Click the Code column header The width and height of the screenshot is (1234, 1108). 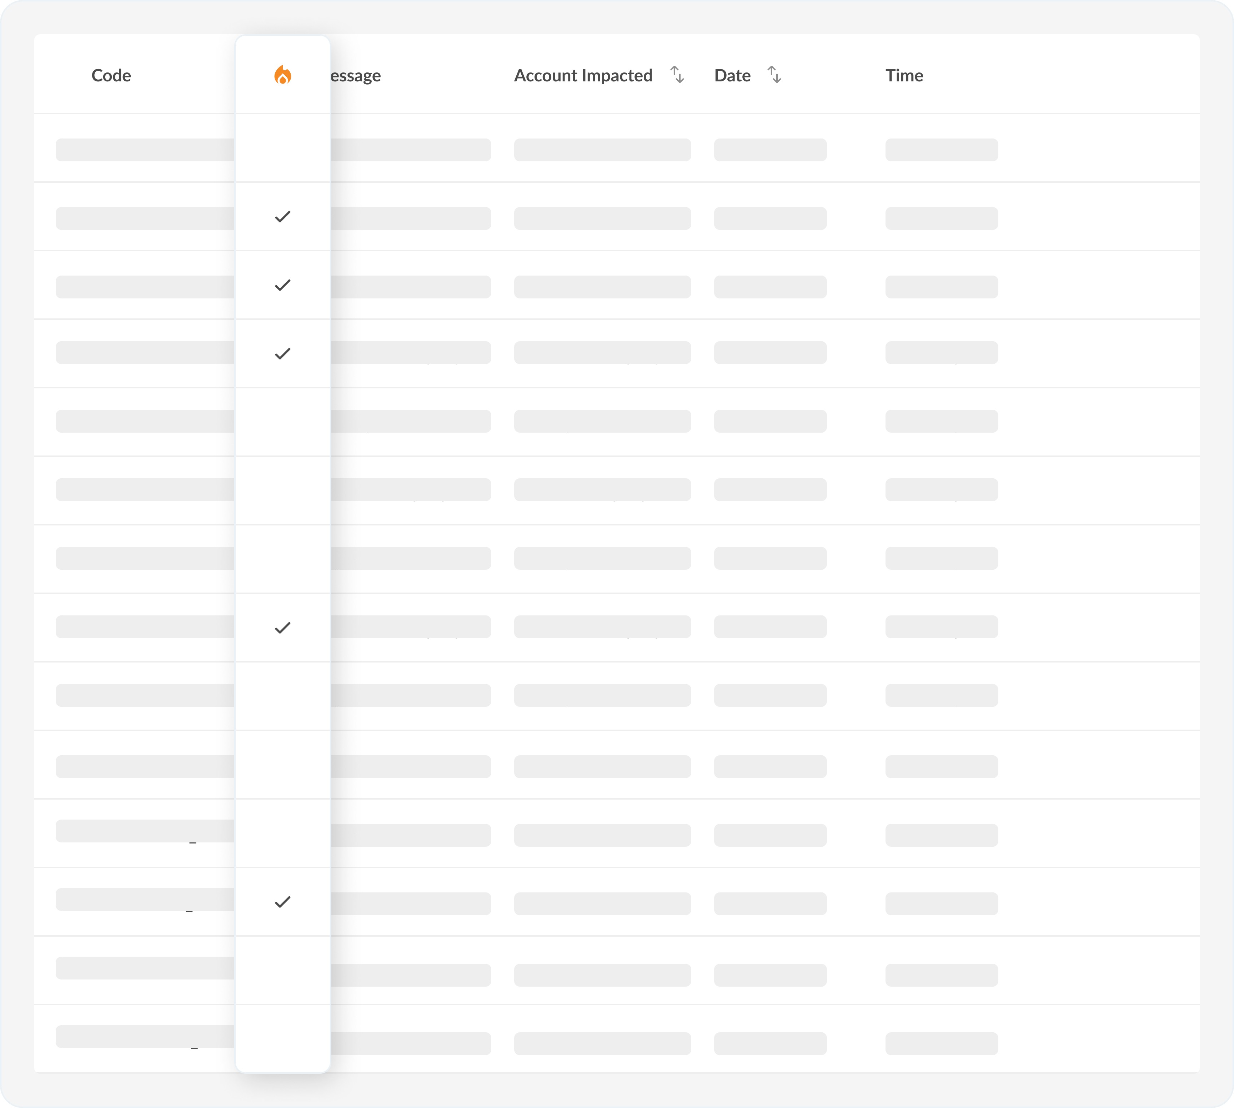[111, 75]
